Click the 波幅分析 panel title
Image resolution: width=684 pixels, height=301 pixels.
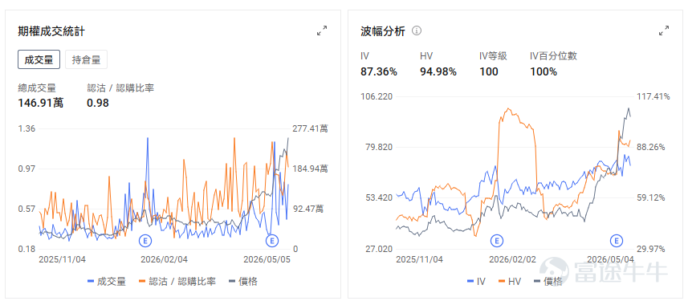pos(383,31)
